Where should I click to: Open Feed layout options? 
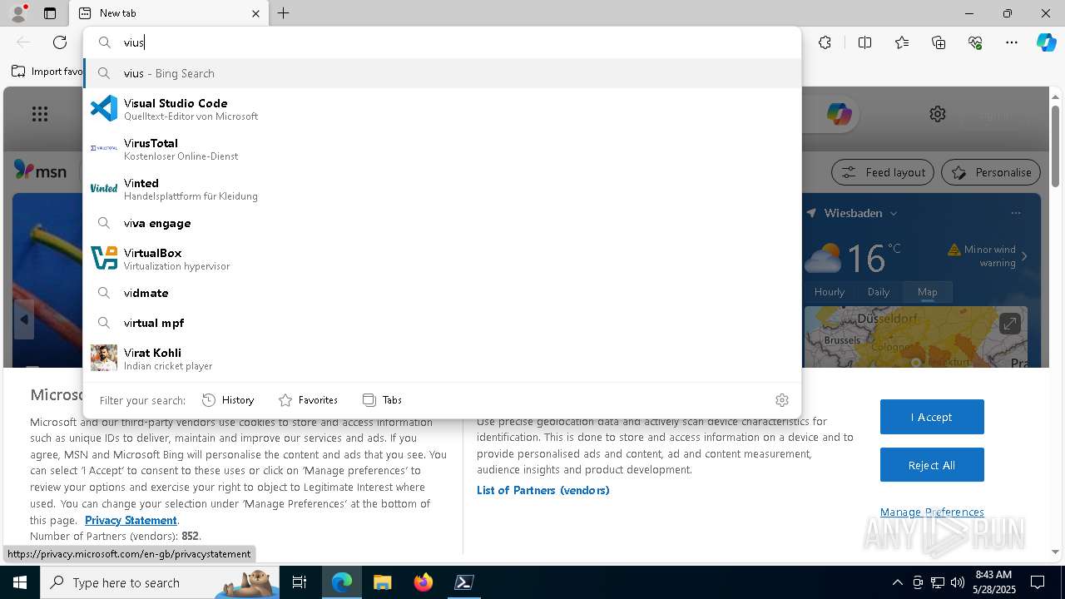pyautogui.click(x=883, y=172)
